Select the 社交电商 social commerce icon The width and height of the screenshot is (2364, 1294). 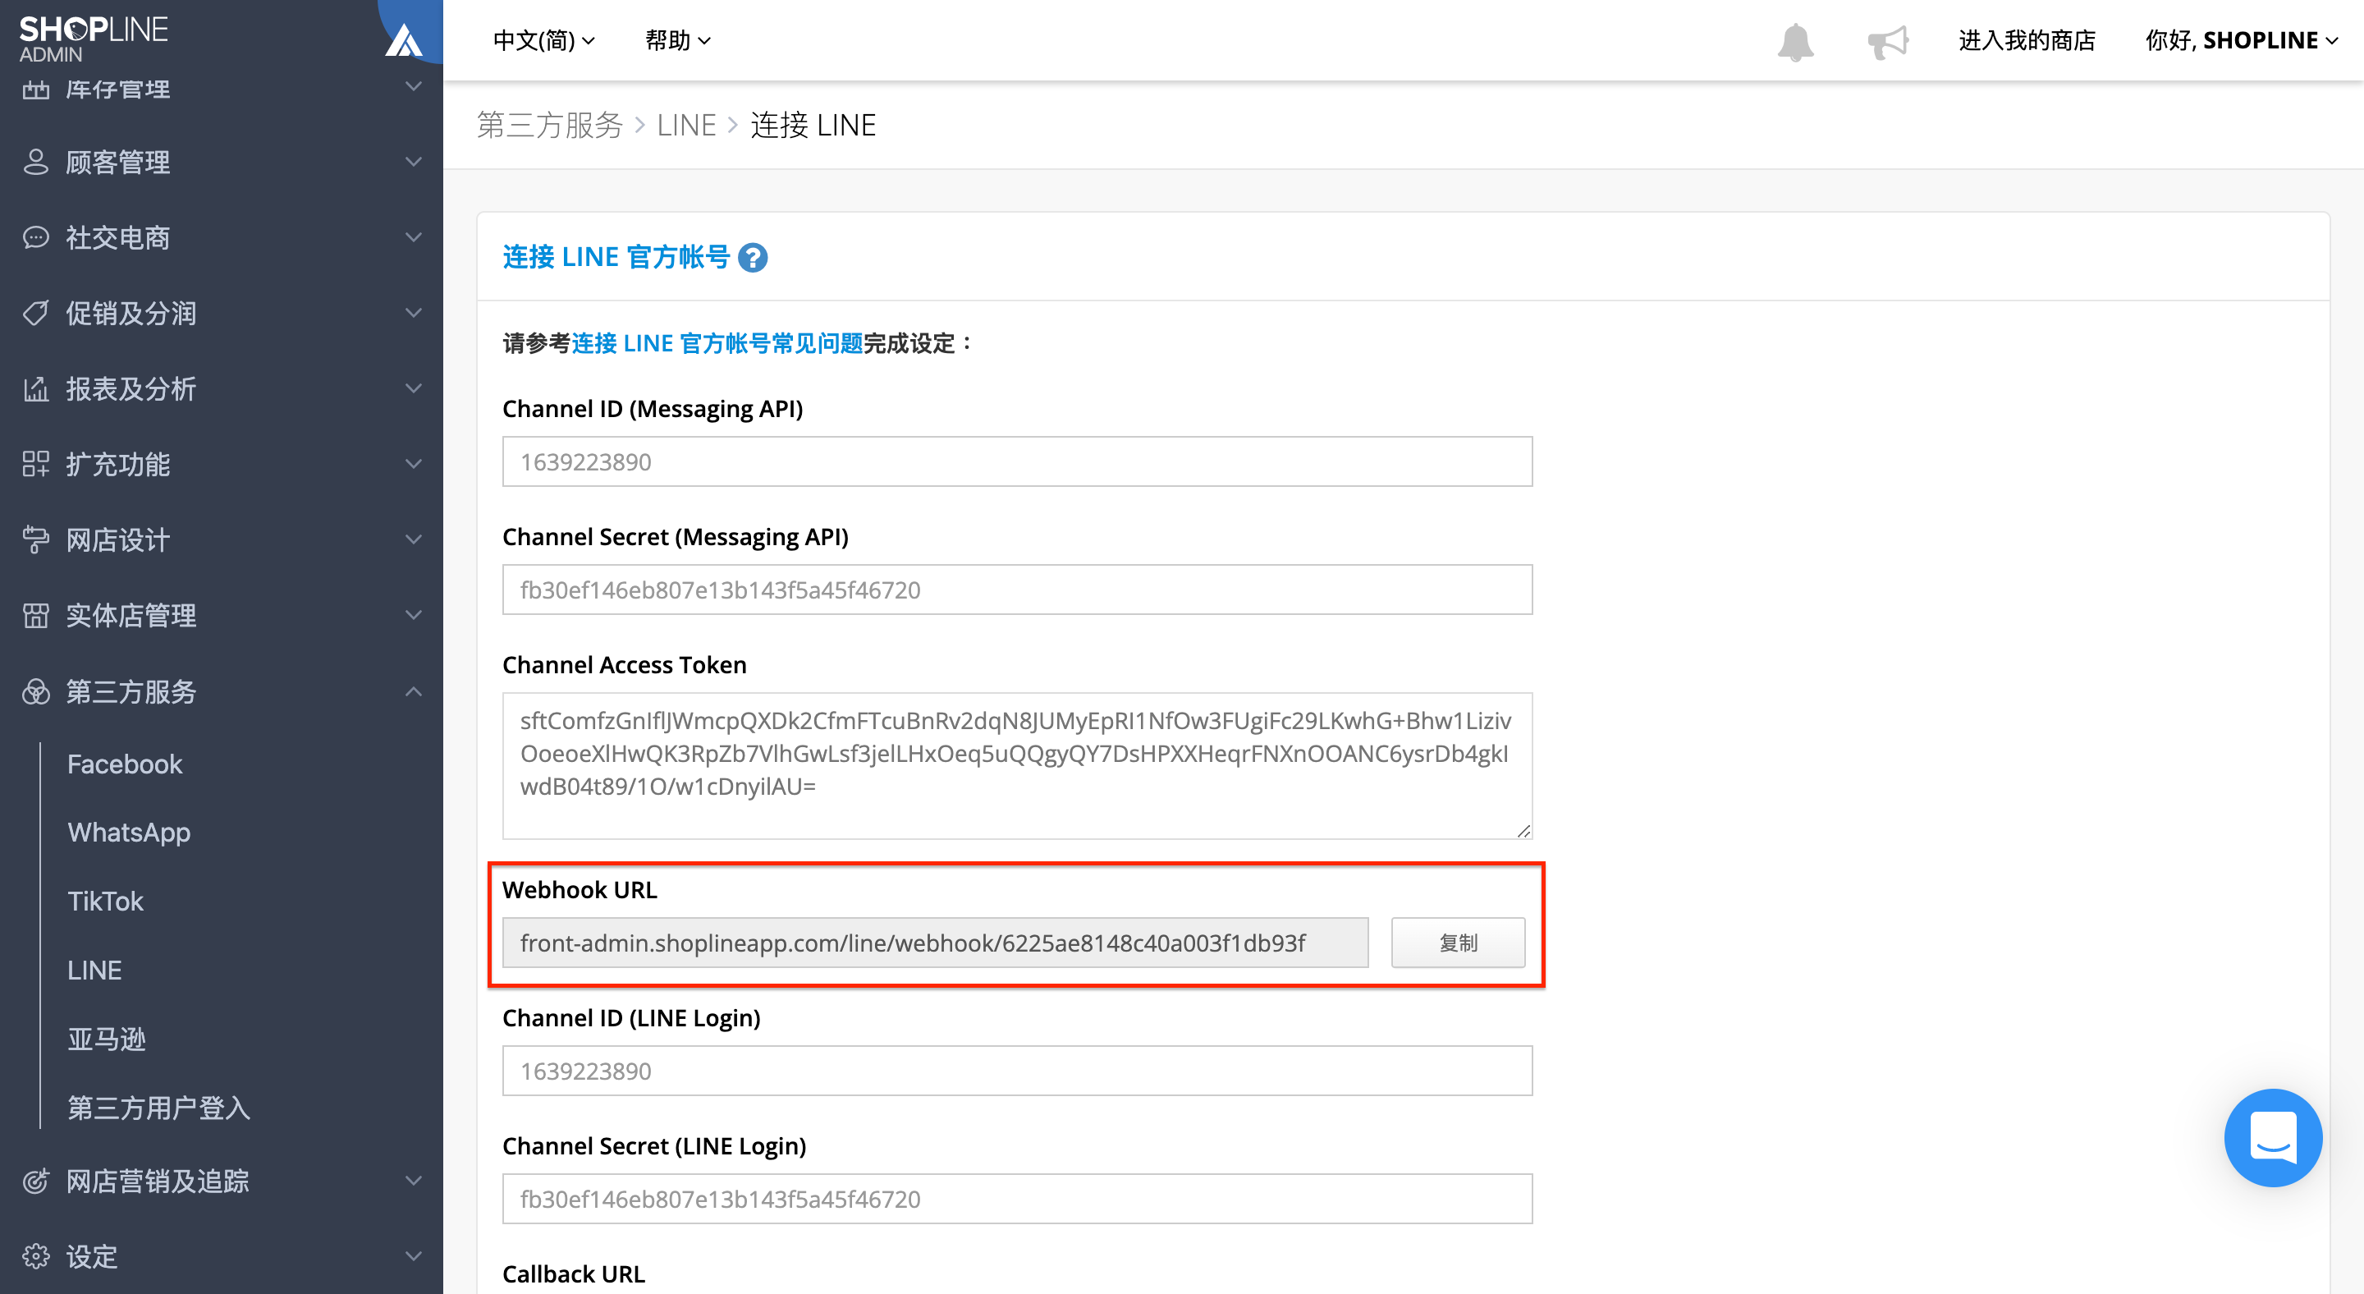[x=36, y=236]
